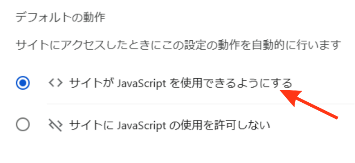Click the divider line between the two options

201,104
